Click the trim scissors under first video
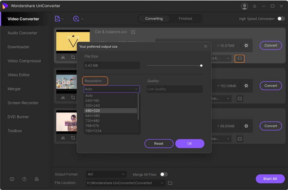This screenshot has height=190, width=288. pos(63,57)
